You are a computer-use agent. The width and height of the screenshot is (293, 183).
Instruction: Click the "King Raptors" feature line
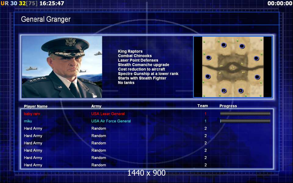[x=130, y=51]
